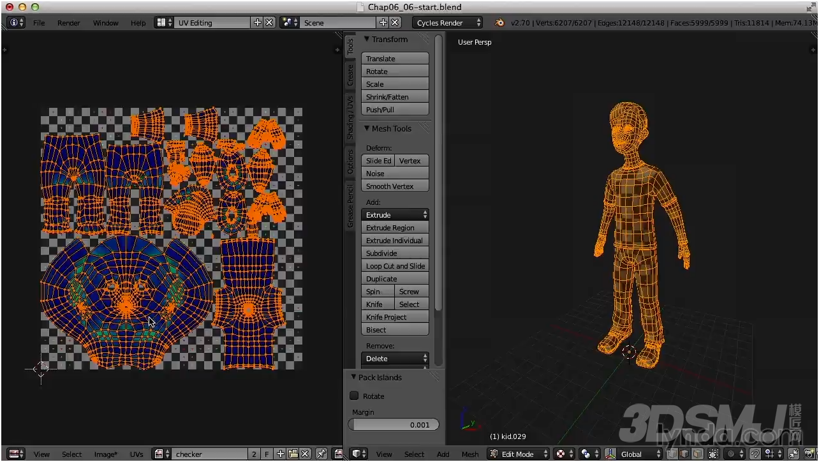Toggle snap magnet icon

tap(755, 454)
